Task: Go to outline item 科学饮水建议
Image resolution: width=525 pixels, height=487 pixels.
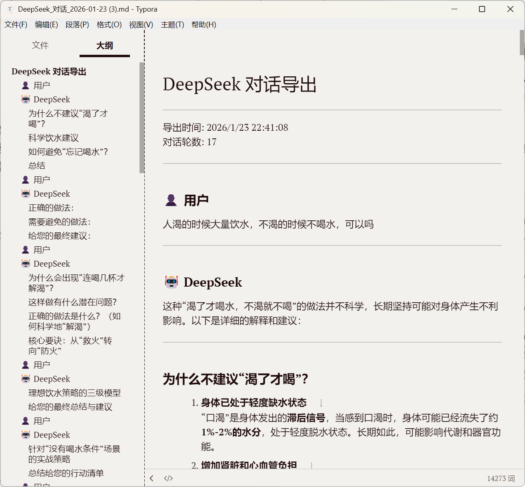Action: [x=54, y=138]
